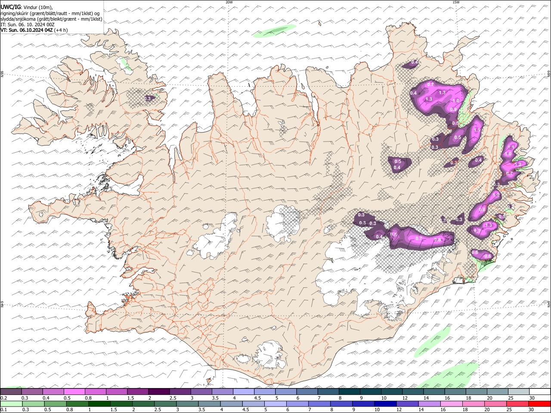
Task: Pick the lower legend swatch for 0.3–0.5
Action: pos(33,404)
